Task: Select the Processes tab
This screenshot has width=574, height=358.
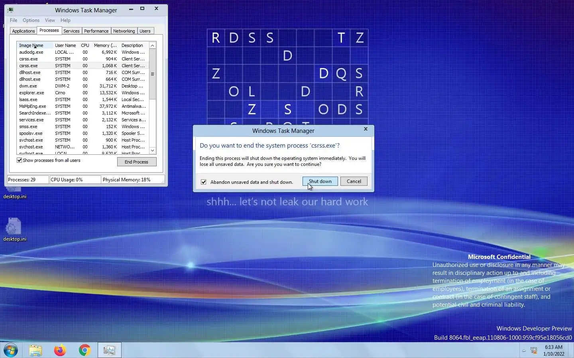Action: point(49,30)
